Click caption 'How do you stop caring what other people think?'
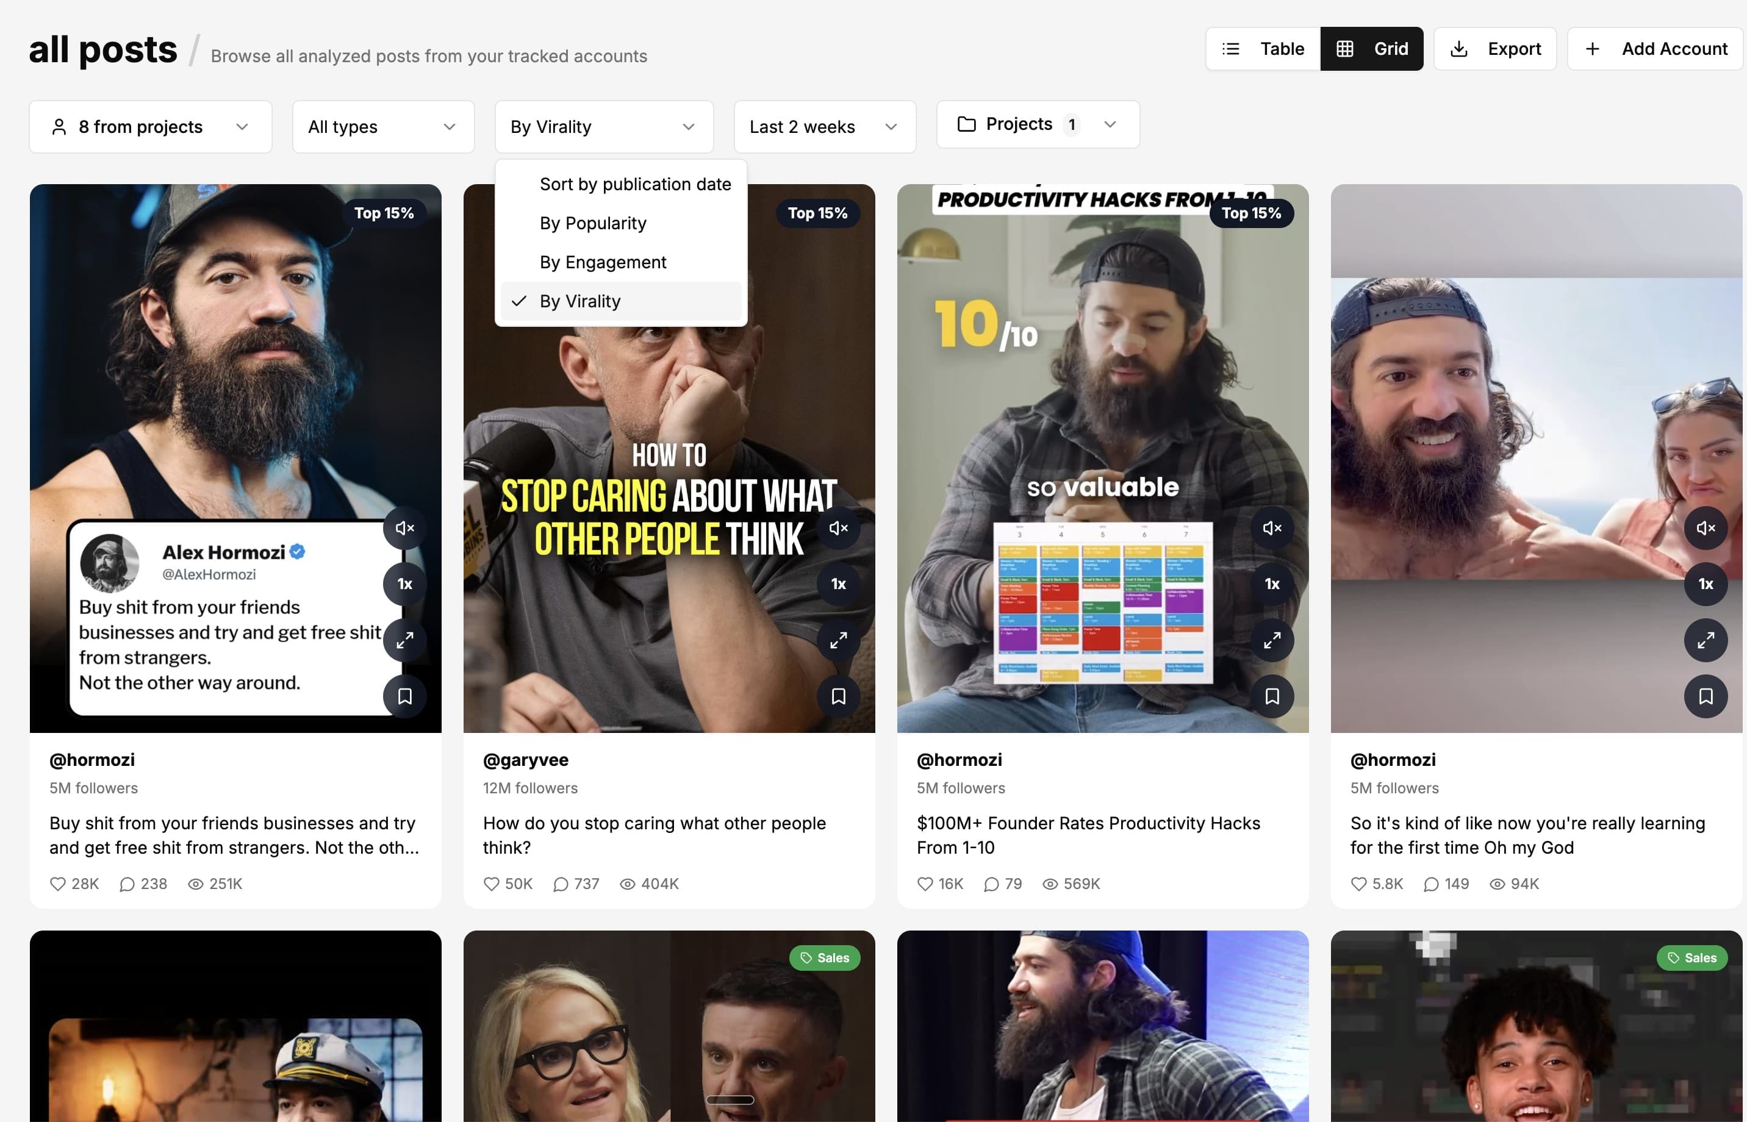1747x1122 pixels. [654, 835]
